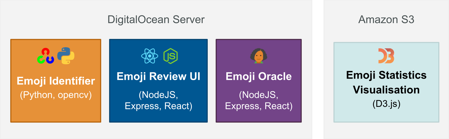Click empty bottom area of purple box
The width and height of the screenshot is (449, 139).
(259, 117)
